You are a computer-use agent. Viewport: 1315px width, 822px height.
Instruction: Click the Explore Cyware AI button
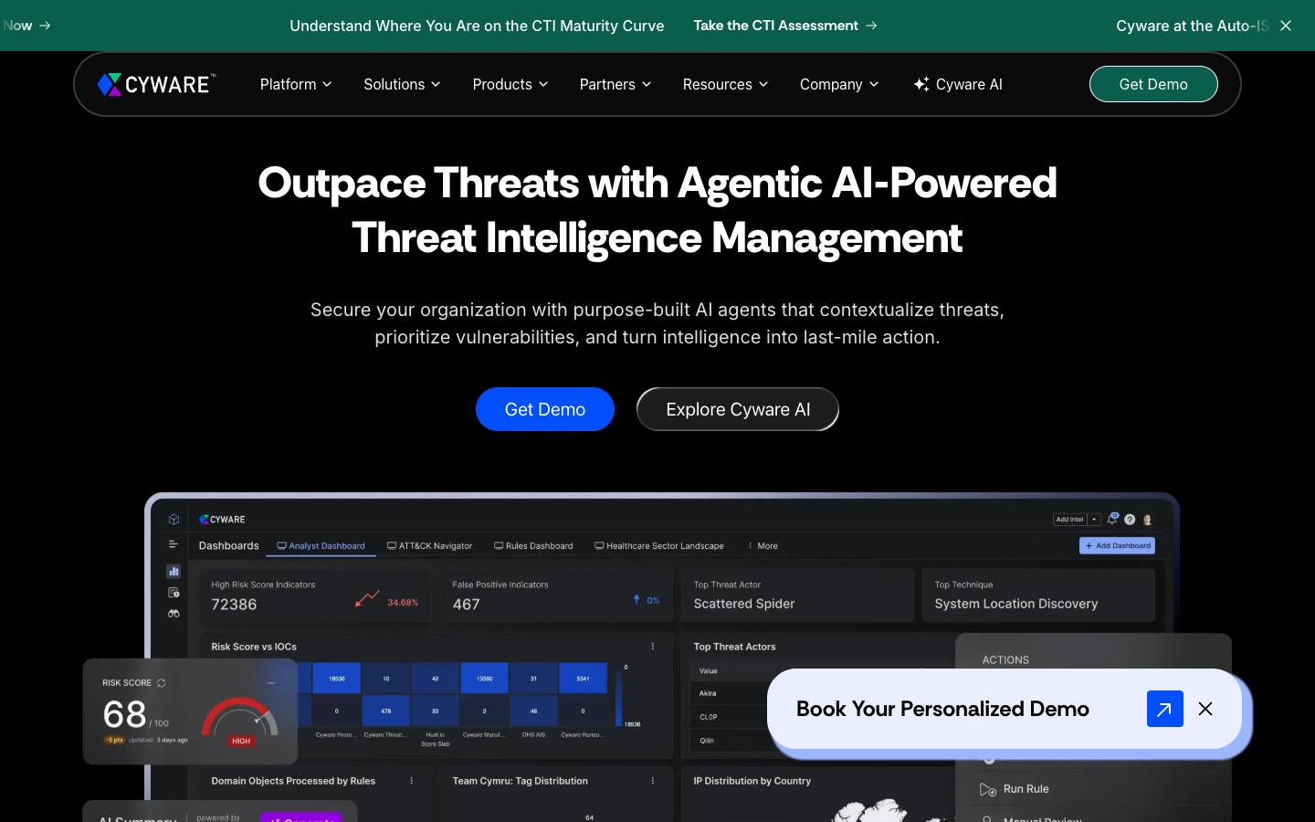[738, 409]
